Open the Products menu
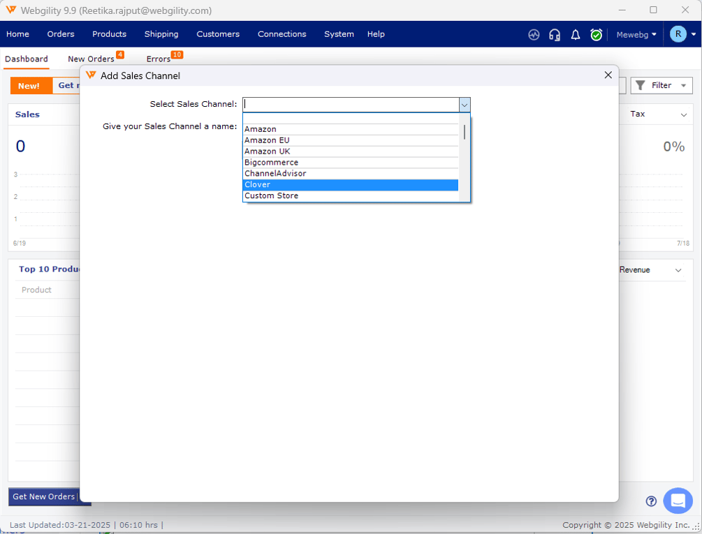Viewport: 702px width, 534px height. click(109, 34)
